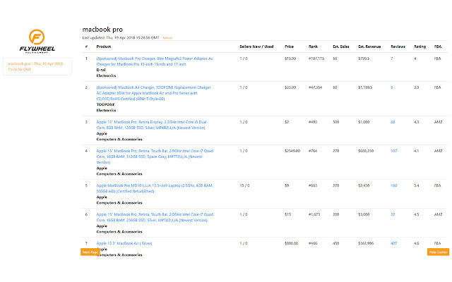Screen dimensions: 452x282
Task: Click the Price column header
Action: pyautogui.click(x=289, y=47)
